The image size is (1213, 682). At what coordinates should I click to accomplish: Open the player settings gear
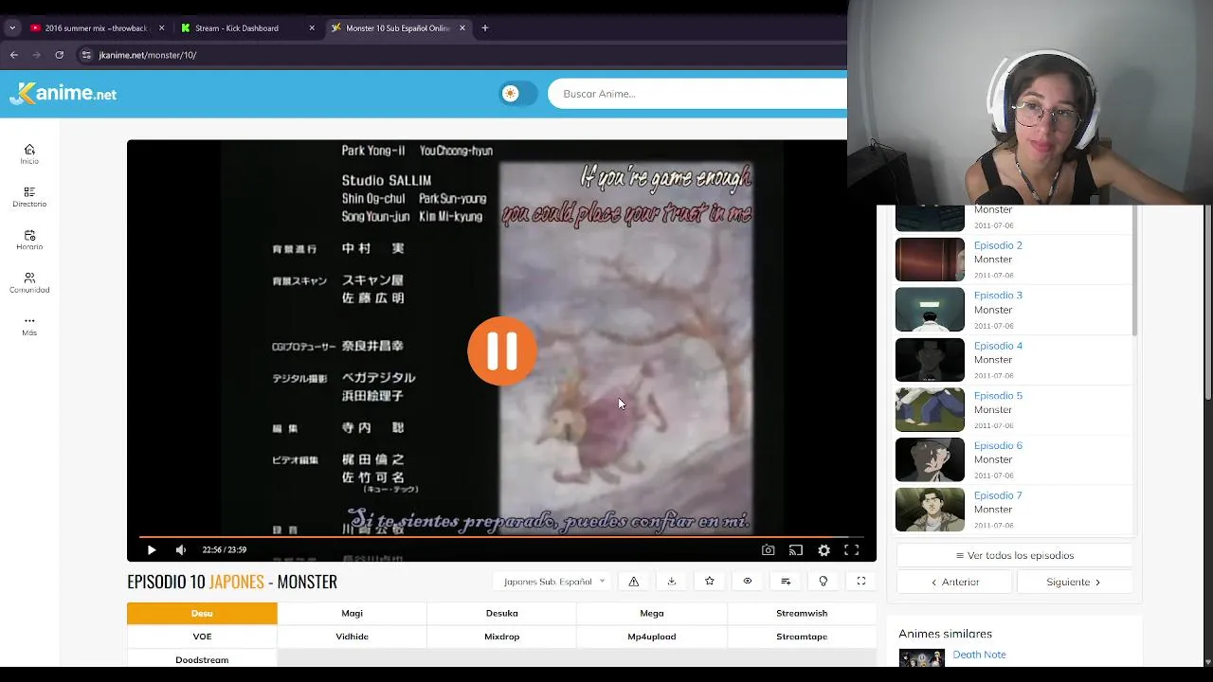(x=824, y=549)
